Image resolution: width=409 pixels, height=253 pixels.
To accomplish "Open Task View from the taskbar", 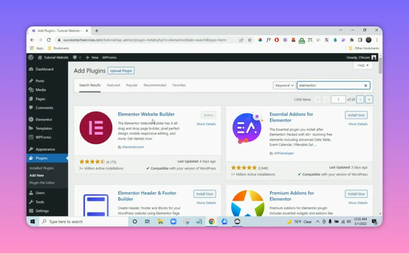I will coord(147,222).
